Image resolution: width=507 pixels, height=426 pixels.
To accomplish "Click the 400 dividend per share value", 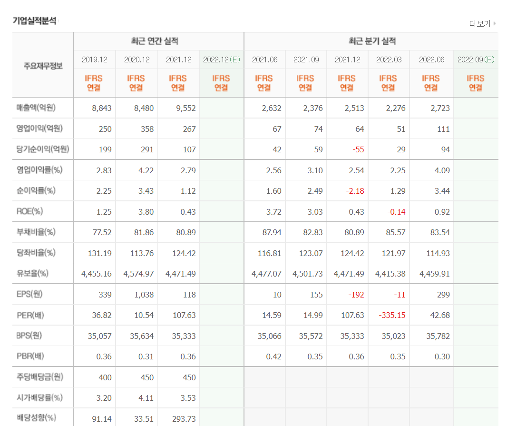I will (x=105, y=377).
